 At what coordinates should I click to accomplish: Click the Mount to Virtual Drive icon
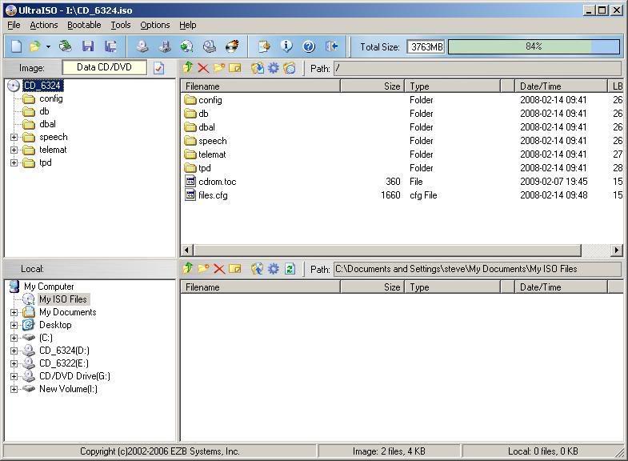click(x=210, y=46)
